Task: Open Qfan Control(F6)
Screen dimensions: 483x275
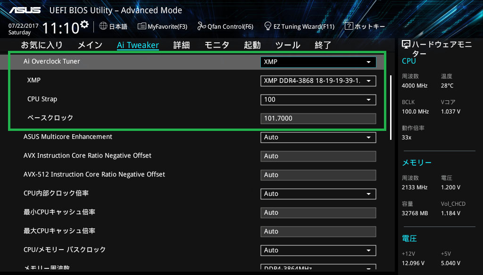Action: pos(225,26)
